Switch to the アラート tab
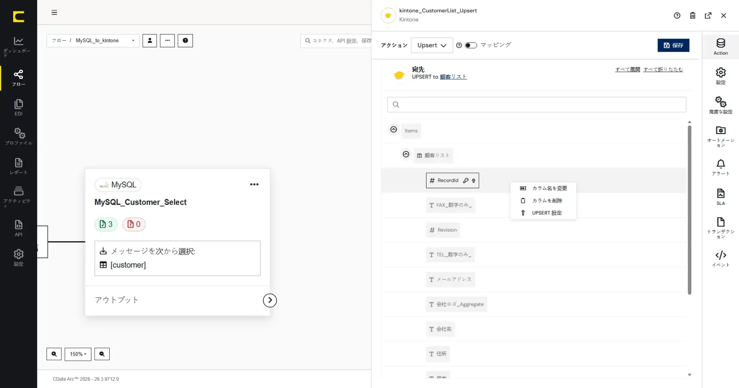The height and width of the screenshot is (388, 739). [721, 167]
